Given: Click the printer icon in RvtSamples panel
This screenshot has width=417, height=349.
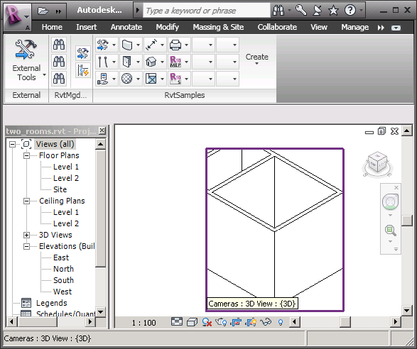Looking at the screenshot, I should [175, 45].
